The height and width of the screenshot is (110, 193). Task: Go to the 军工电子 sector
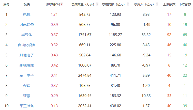[x=26, y=75]
